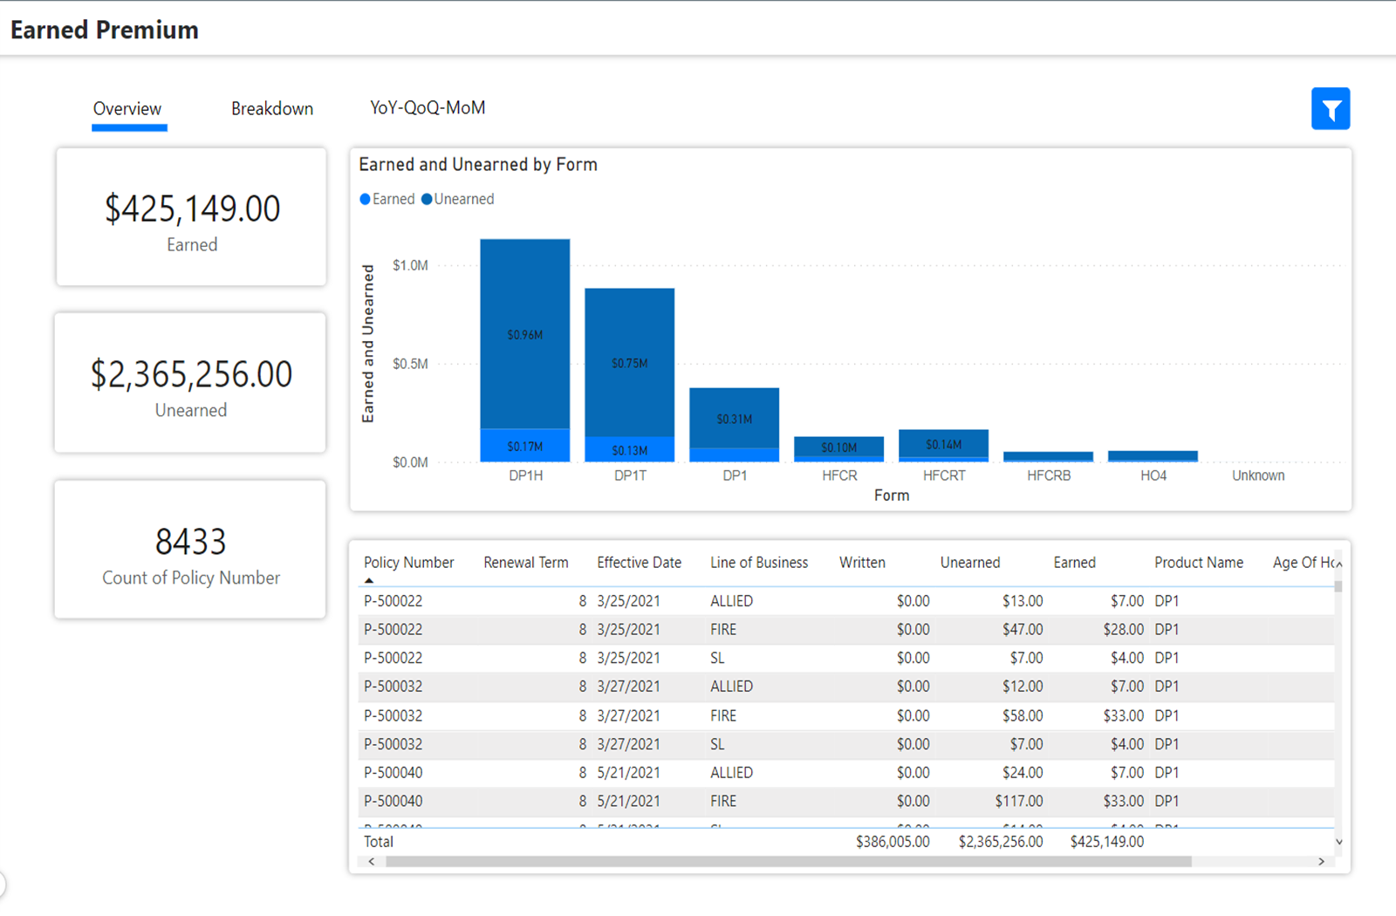Open the filter pane with funnel icon
The height and width of the screenshot is (916, 1396).
[x=1330, y=109]
